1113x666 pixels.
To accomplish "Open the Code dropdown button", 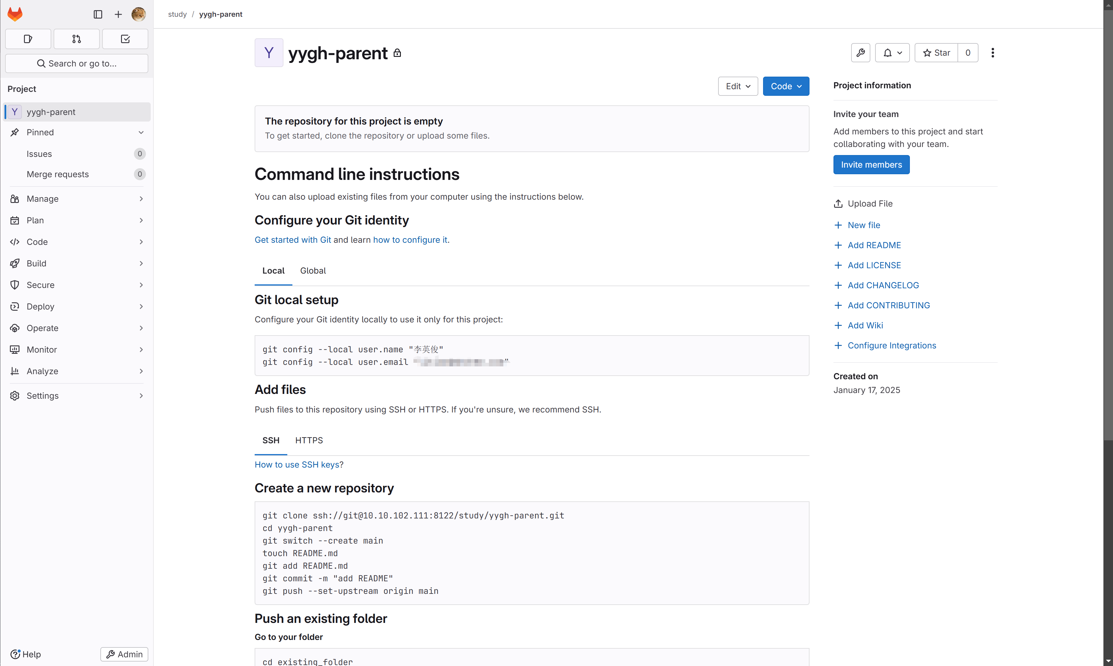I will pos(786,86).
